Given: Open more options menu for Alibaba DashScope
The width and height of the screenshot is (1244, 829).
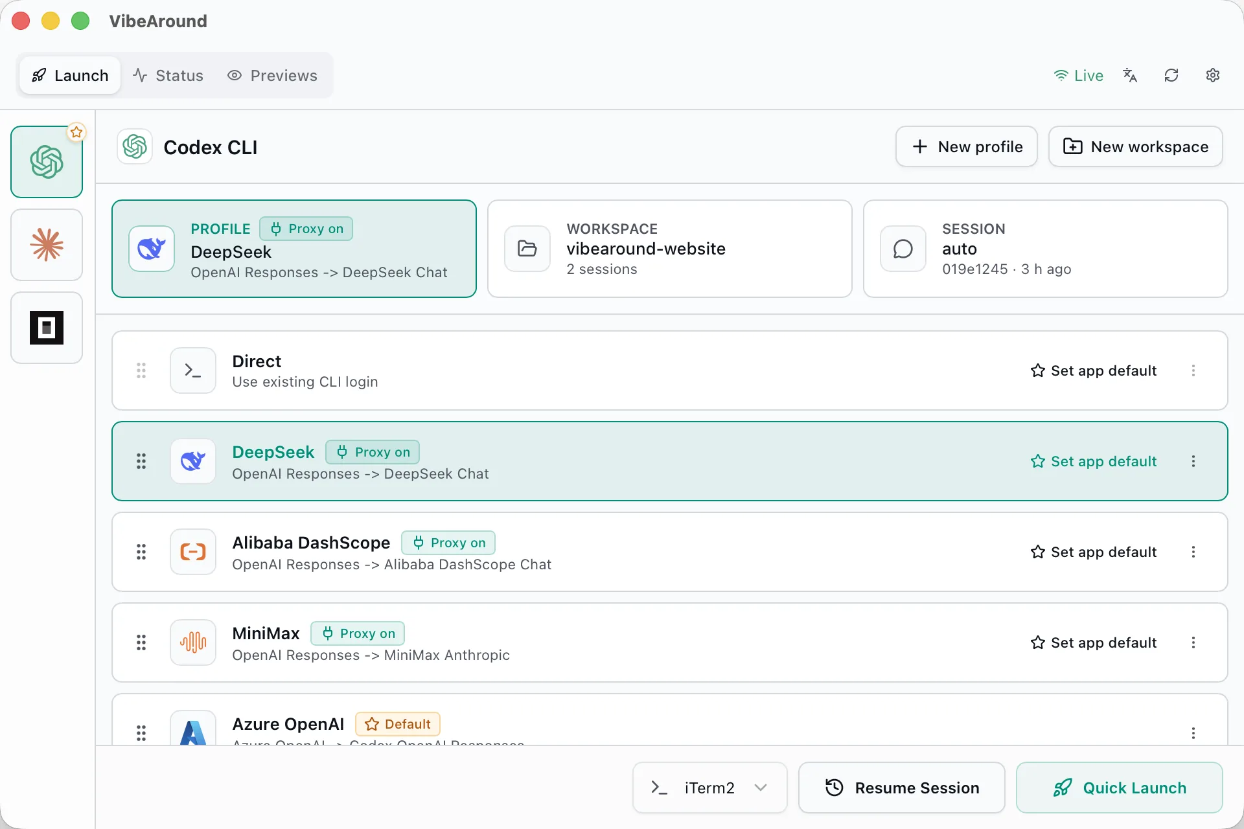Looking at the screenshot, I should (1193, 552).
